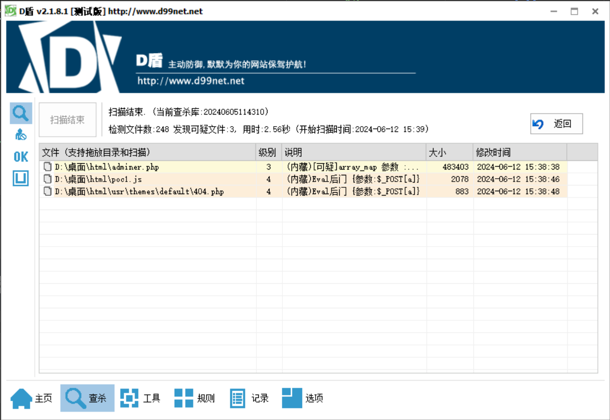Click the square quarantine icon in left sidebar

pos(21,178)
